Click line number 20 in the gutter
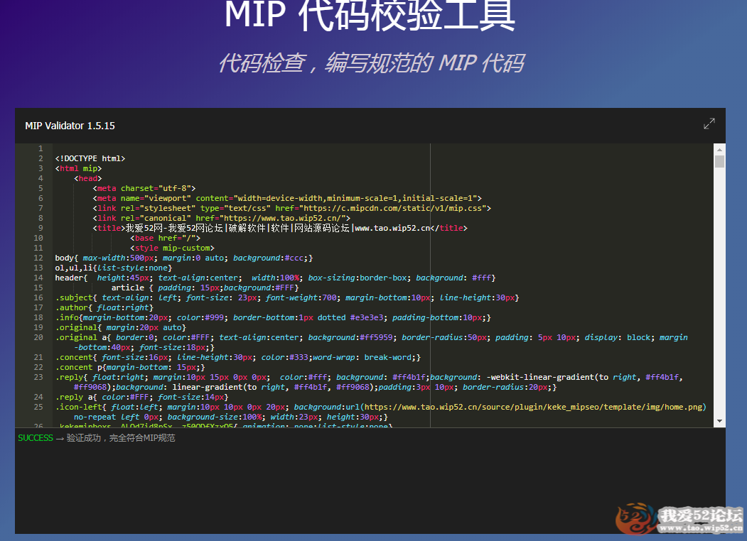The image size is (747, 541). pos(38,337)
